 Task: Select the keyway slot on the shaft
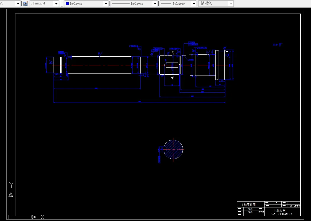pyautogui.click(x=172, y=65)
